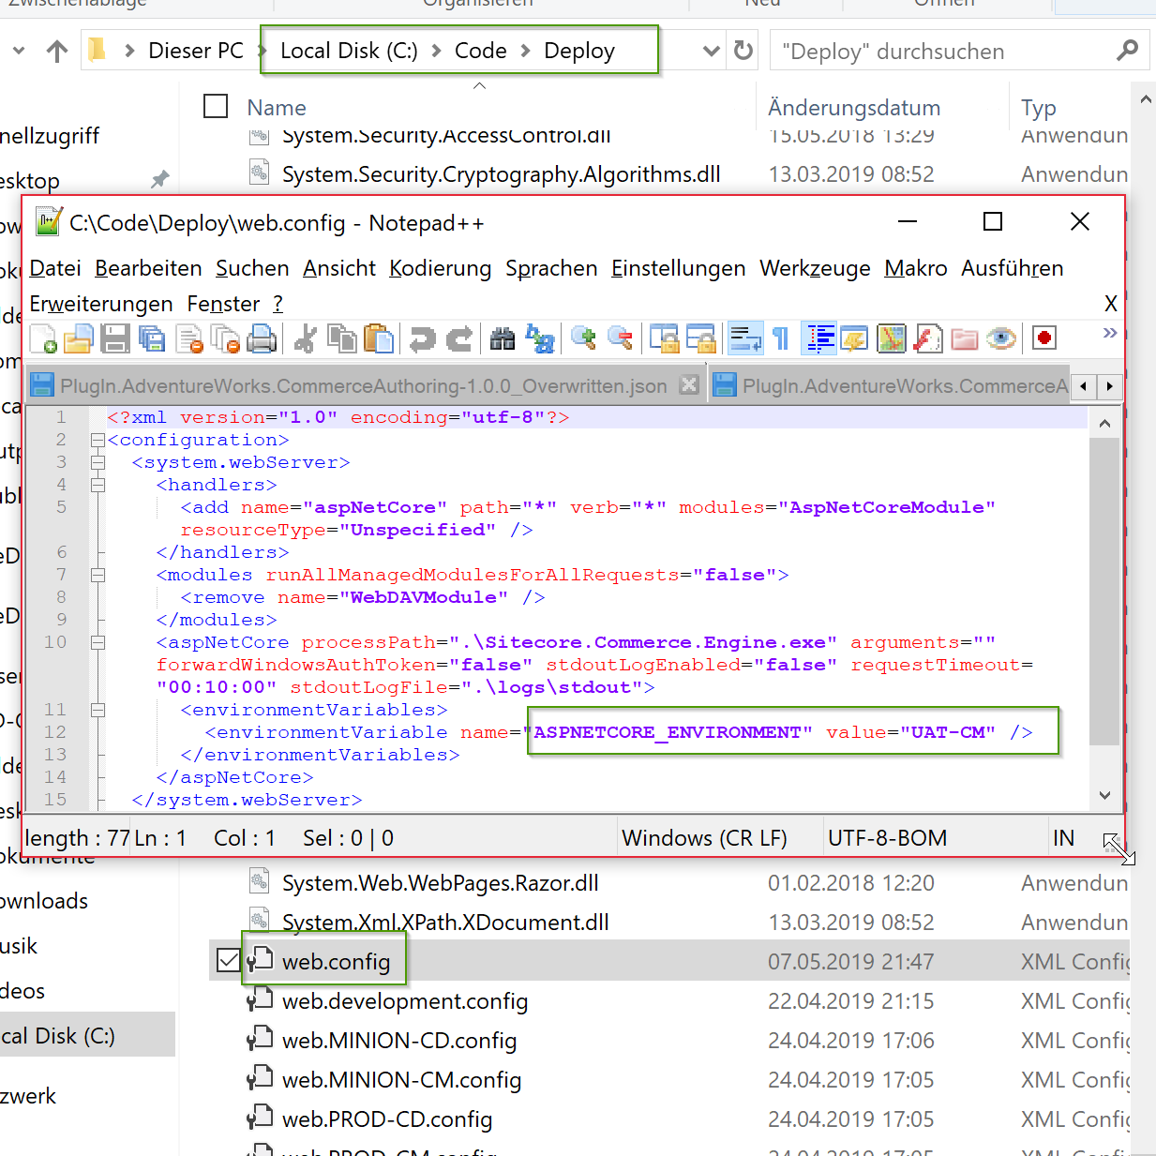Open the Explorer address history dropdown

712,51
